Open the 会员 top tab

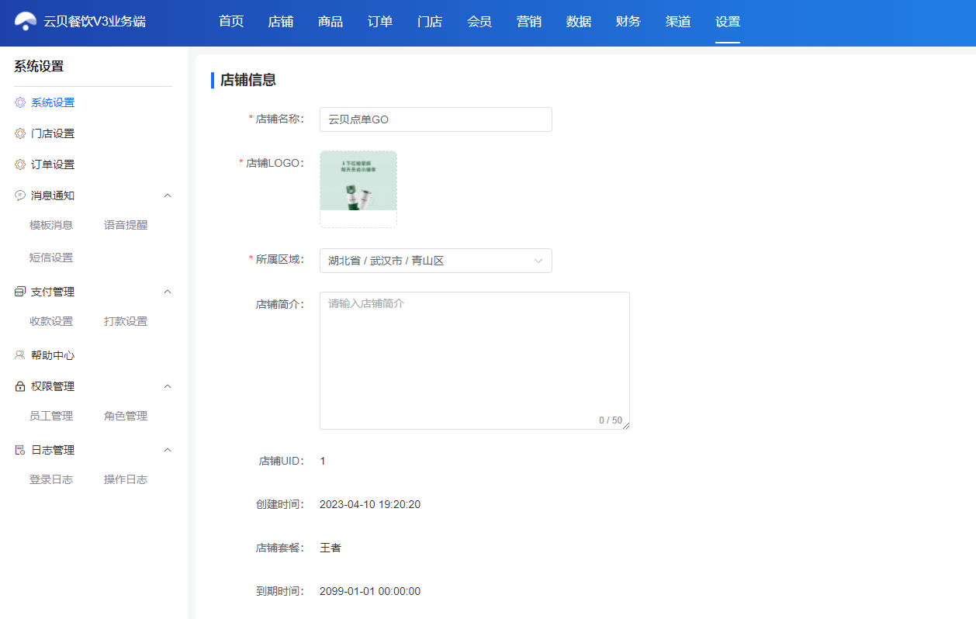(x=479, y=22)
